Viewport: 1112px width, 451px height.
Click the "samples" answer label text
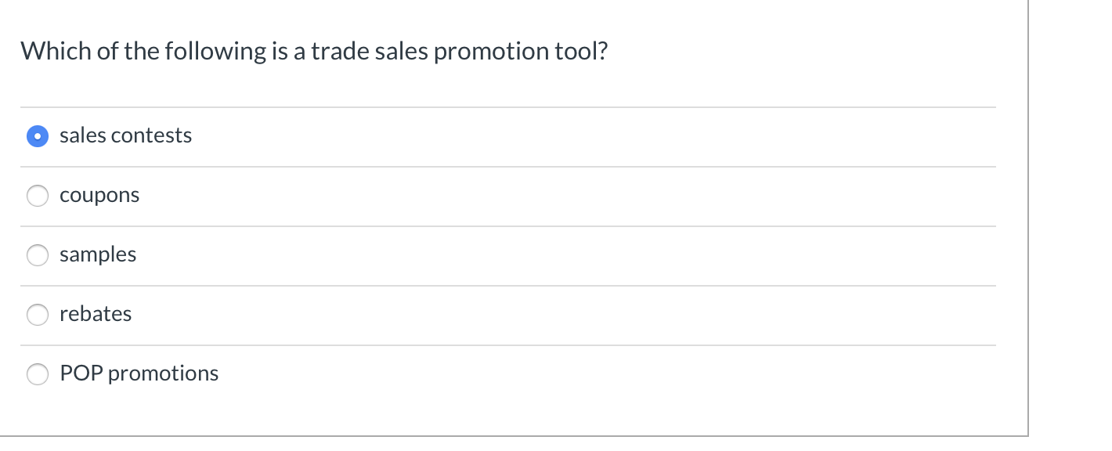click(x=98, y=254)
